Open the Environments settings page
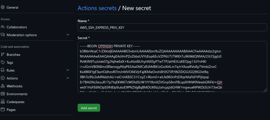Screen dimensions: 270x120 (x=17, y=94)
